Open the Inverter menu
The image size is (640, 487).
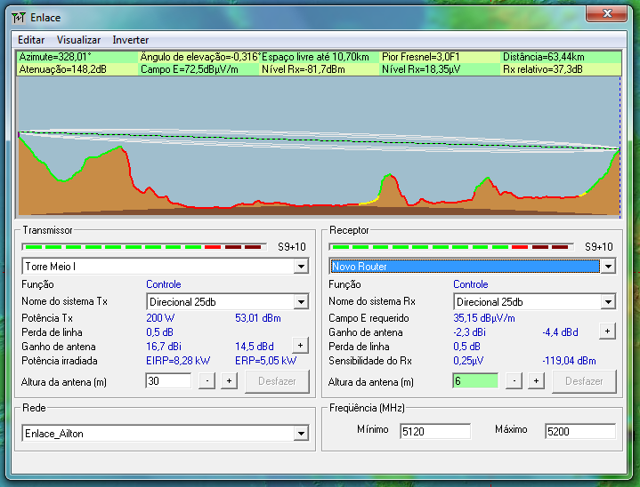point(130,40)
